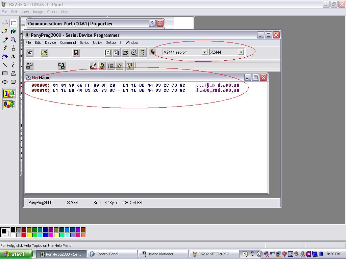Open PonyProg's wrench setup icon
The height and width of the screenshot is (259, 346).
point(134,53)
